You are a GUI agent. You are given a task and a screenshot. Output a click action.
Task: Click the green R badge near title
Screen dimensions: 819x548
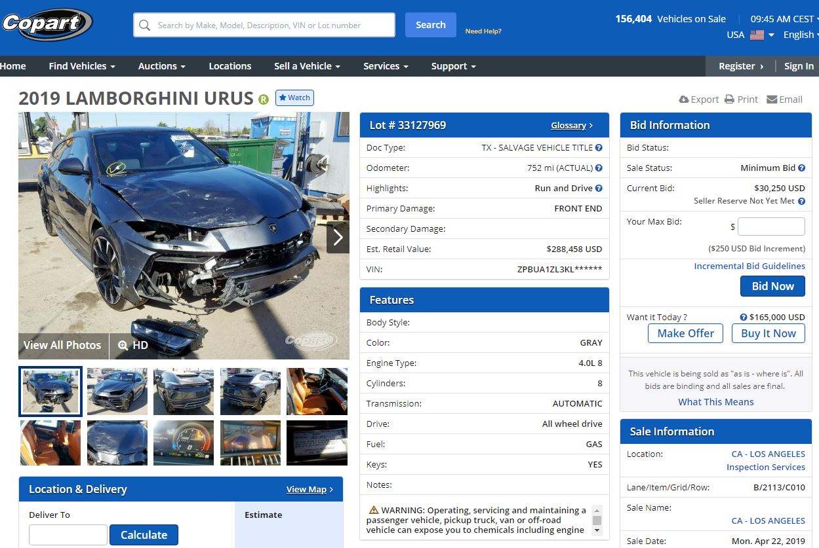[x=264, y=100]
